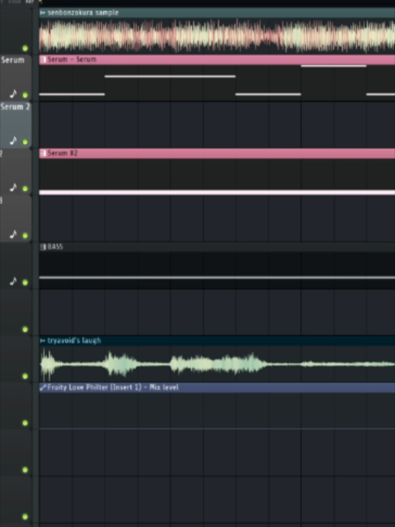Screen dimensions: 395x527
Task: Open the BASS pattern clip menu icon
Action: point(43,247)
